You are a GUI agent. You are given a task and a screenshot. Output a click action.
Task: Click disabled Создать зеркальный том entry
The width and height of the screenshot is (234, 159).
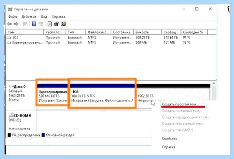click(183, 123)
